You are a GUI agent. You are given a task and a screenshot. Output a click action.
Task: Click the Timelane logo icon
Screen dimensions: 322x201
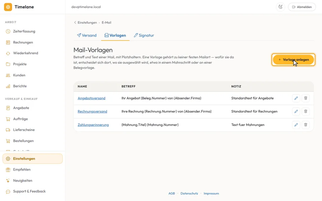pos(8,7)
